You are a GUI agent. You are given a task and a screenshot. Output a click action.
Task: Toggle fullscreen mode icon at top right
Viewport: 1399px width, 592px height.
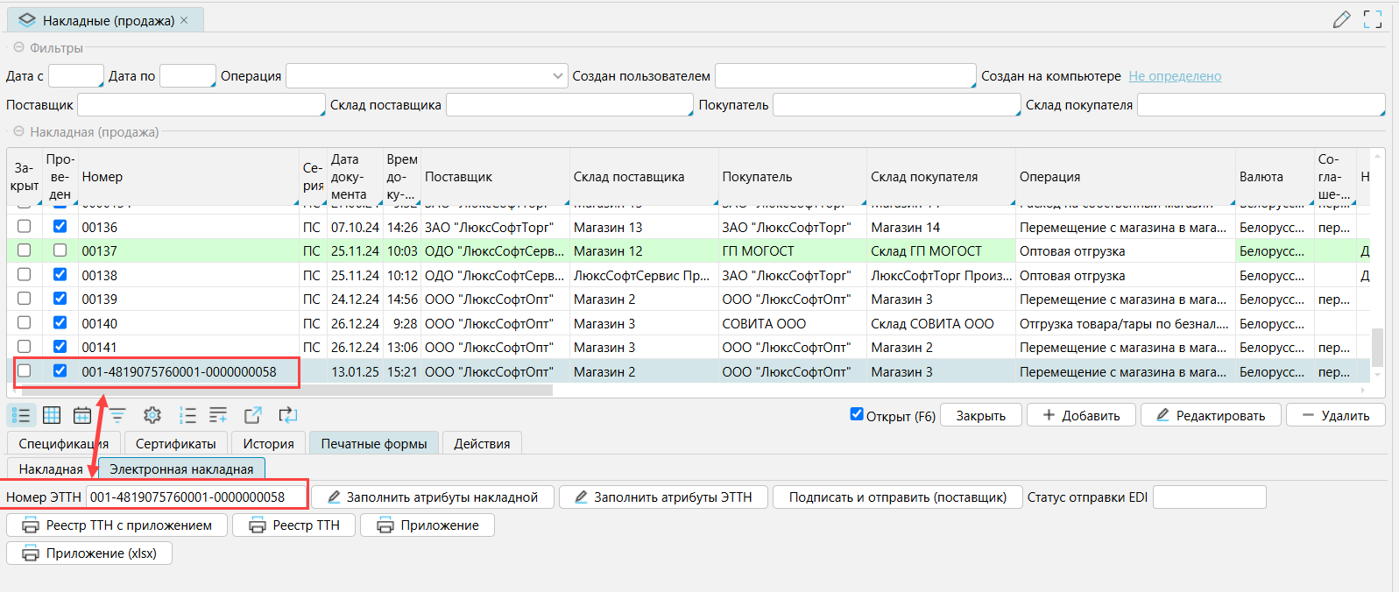[x=1373, y=19]
